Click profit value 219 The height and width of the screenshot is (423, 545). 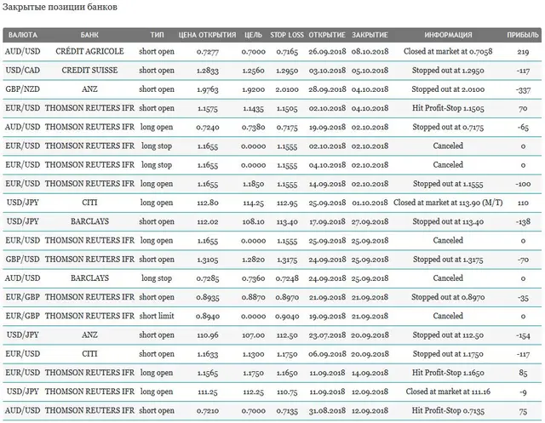[523, 52]
